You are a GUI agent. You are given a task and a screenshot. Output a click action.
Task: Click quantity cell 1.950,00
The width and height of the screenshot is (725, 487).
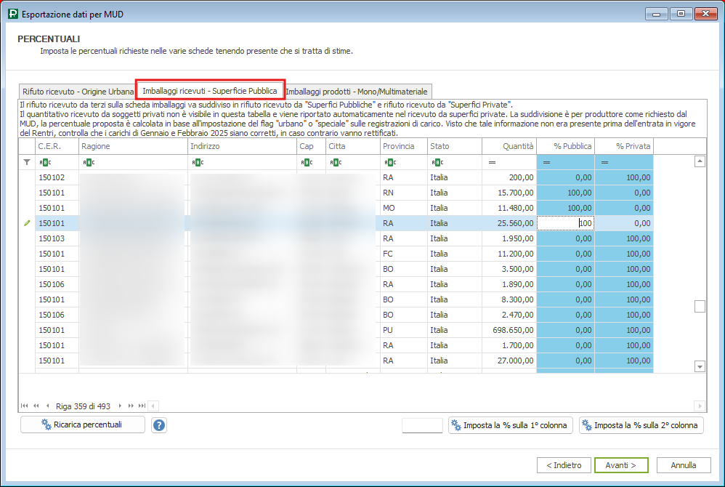coord(509,238)
